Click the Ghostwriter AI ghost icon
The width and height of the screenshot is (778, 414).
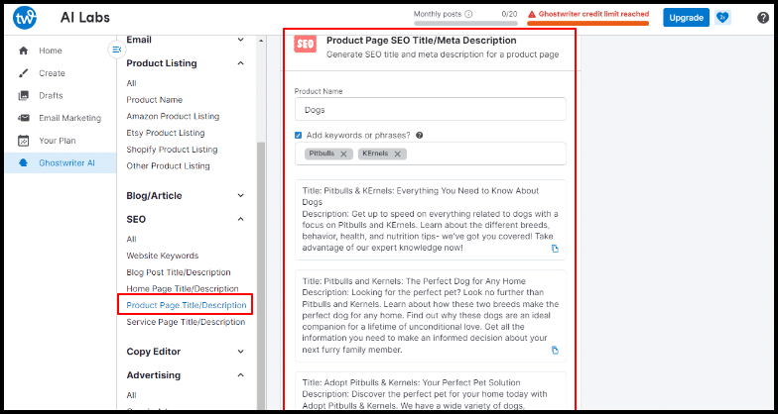pyautogui.click(x=23, y=163)
